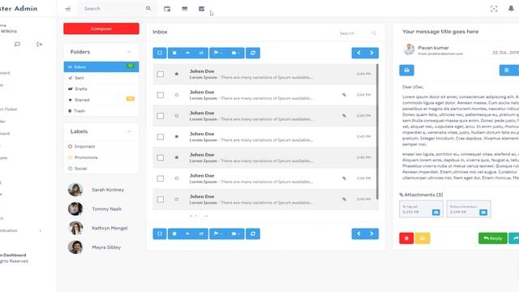Image resolution: width=519 pixels, height=292 pixels.
Task: Toggle the sidebar hamburger menu icon
Action: tap(68, 9)
